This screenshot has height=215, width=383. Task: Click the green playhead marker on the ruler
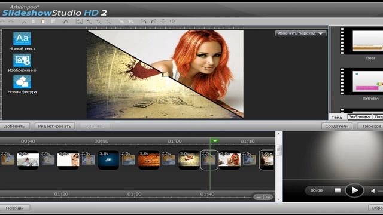click(214, 141)
